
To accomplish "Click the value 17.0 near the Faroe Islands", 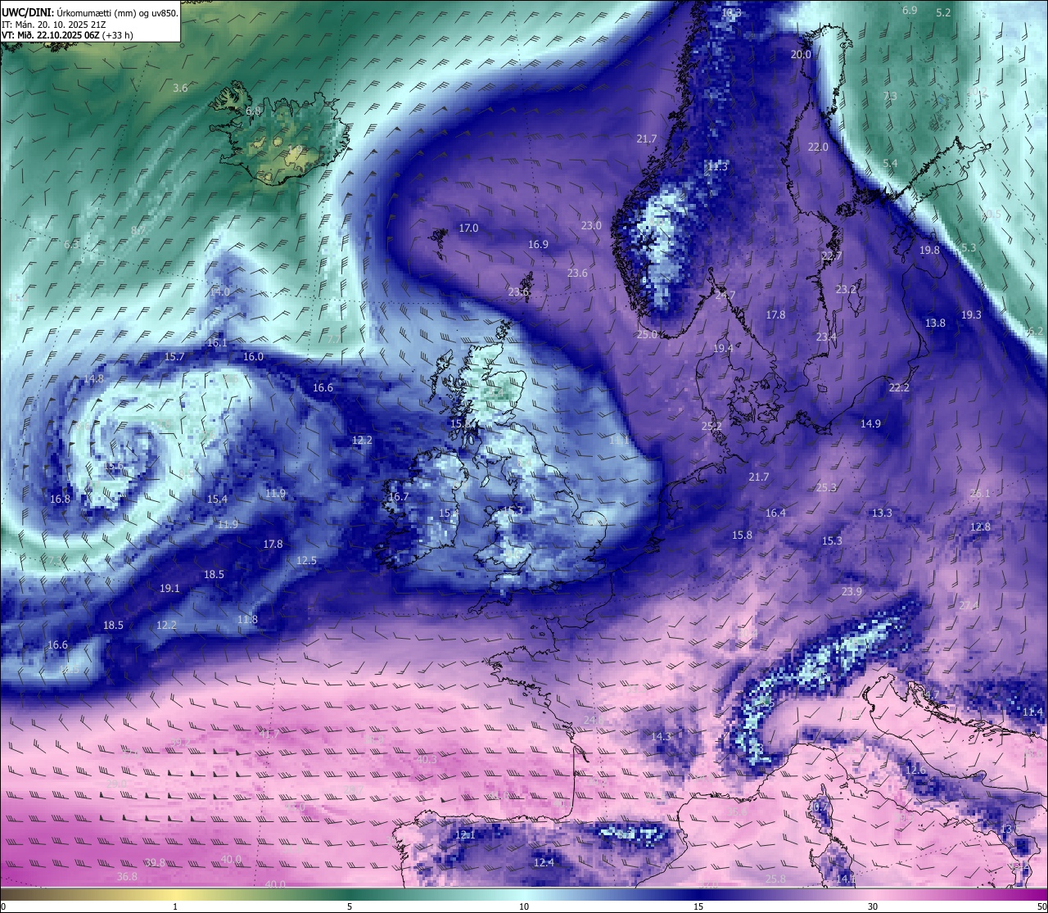I will tap(468, 228).
